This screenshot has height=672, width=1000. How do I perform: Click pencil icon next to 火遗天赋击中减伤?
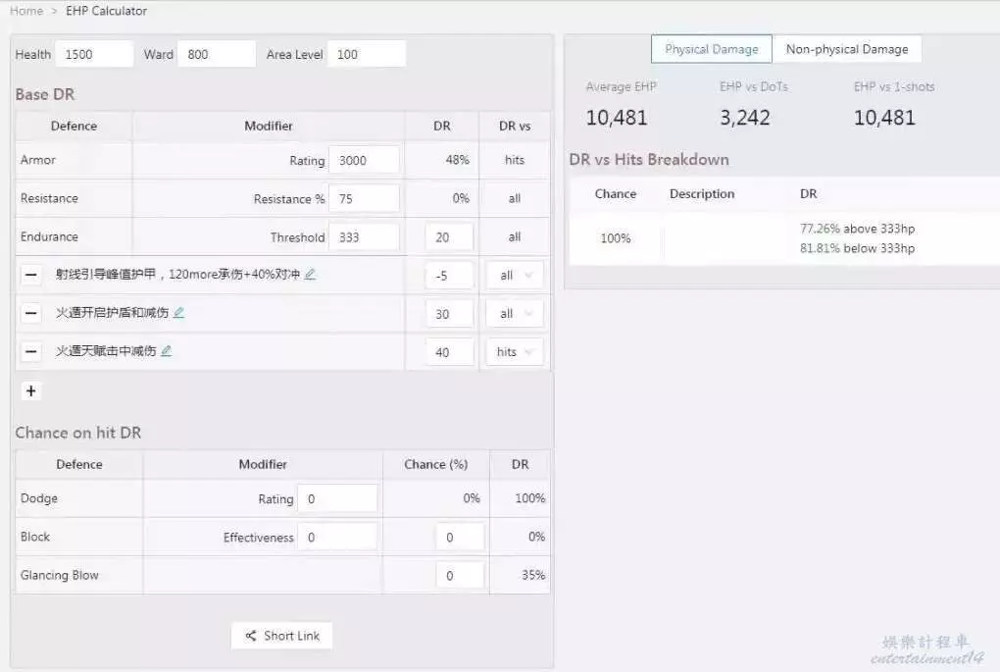pos(166,351)
